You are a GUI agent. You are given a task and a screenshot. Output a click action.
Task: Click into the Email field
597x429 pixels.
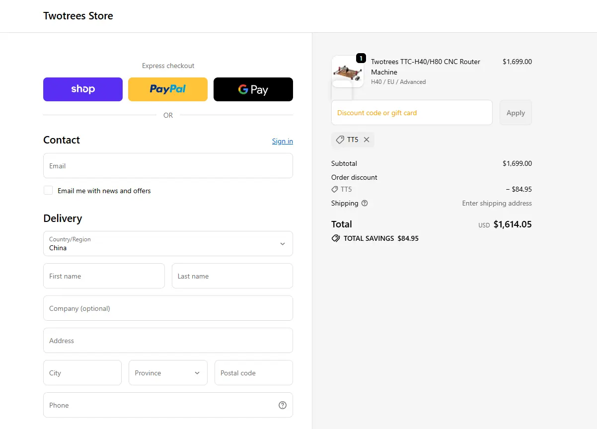[168, 166]
